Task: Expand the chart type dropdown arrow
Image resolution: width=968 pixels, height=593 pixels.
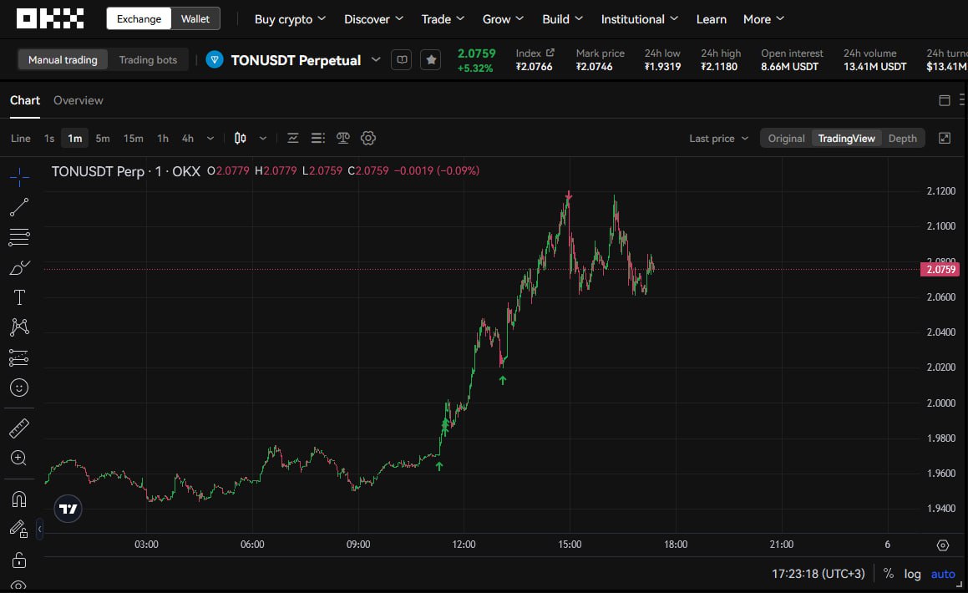Action: click(263, 138)
